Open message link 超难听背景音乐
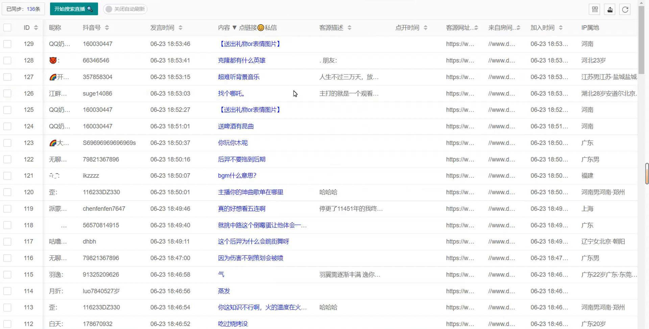Screen dimensions: 649x329 coord(239,77)
